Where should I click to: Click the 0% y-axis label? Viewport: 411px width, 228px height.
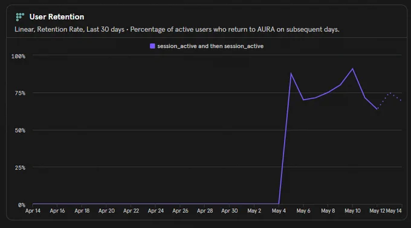point(22,205)
